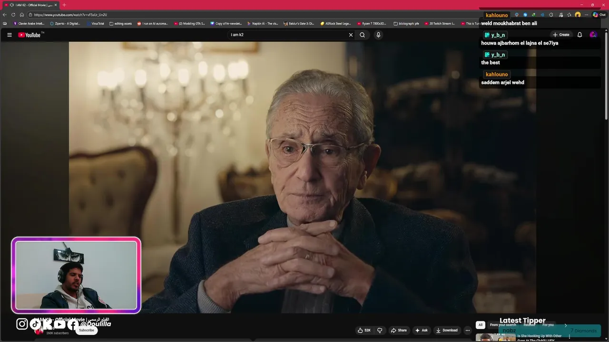Go to browser home page icon
609x342 pixels.
[x=22, y=15]
